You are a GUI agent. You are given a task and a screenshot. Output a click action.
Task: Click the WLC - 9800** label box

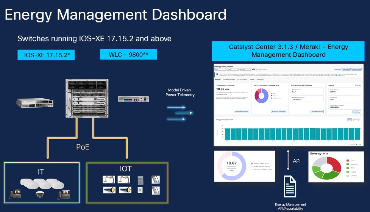coord(128,54)
